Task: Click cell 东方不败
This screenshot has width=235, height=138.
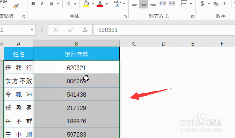Action: (18, 81)
